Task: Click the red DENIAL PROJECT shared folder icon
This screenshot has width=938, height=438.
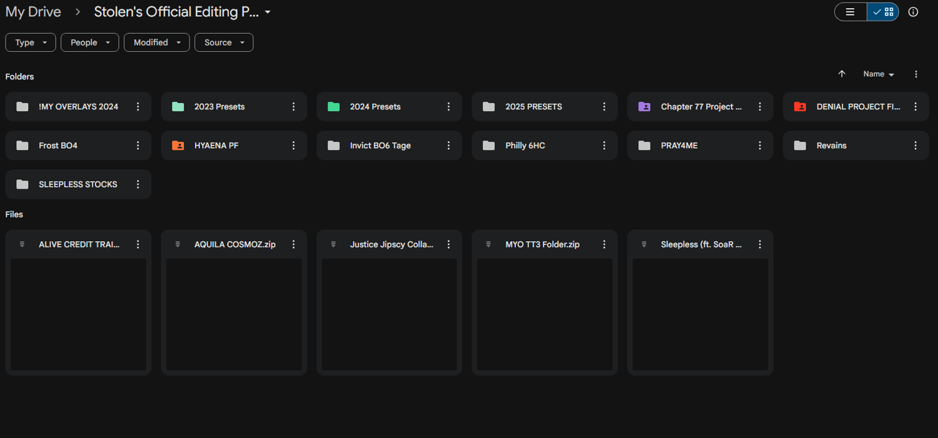Action: coord(800,107)
